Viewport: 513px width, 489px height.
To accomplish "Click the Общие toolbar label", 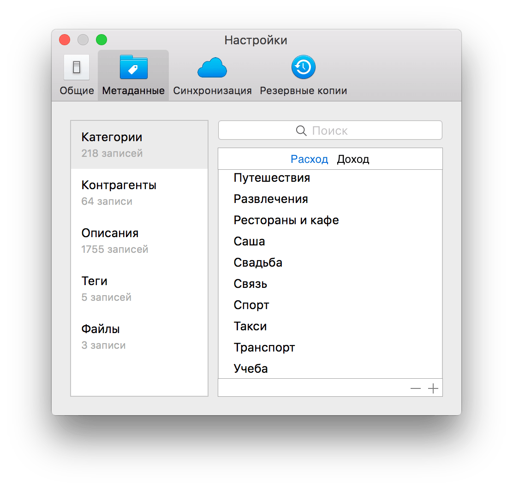I will click(77, 90).
